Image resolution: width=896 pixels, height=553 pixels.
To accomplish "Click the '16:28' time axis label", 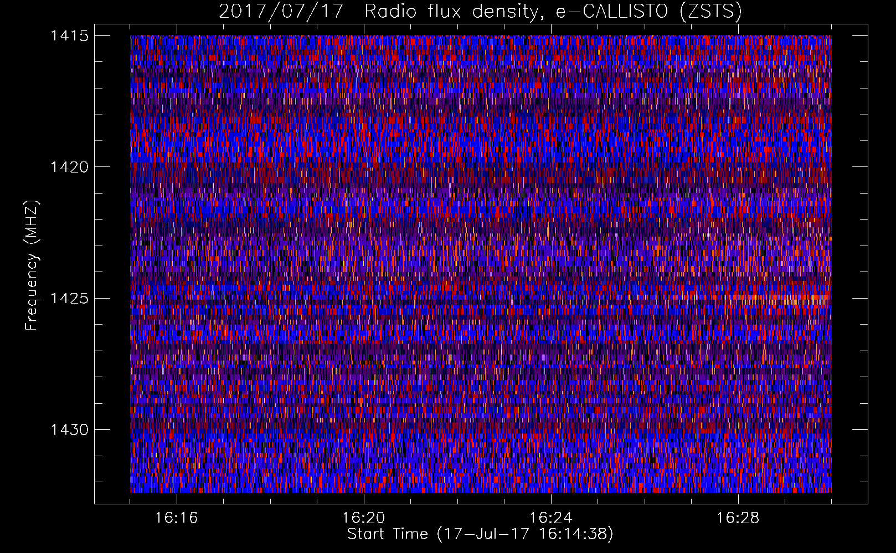I will [738, 518].
